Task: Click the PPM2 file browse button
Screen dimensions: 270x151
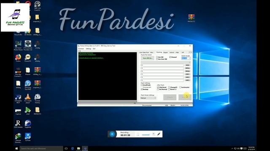Action: pyautogui.click(x=187, y=71)
